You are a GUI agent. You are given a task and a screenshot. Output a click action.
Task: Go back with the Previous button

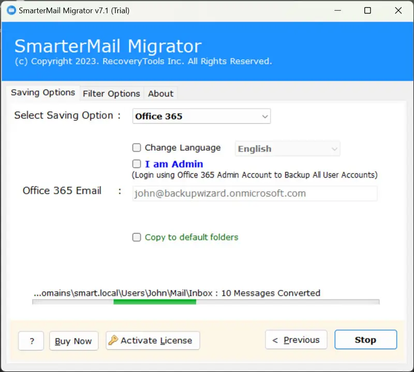(296, 340)
